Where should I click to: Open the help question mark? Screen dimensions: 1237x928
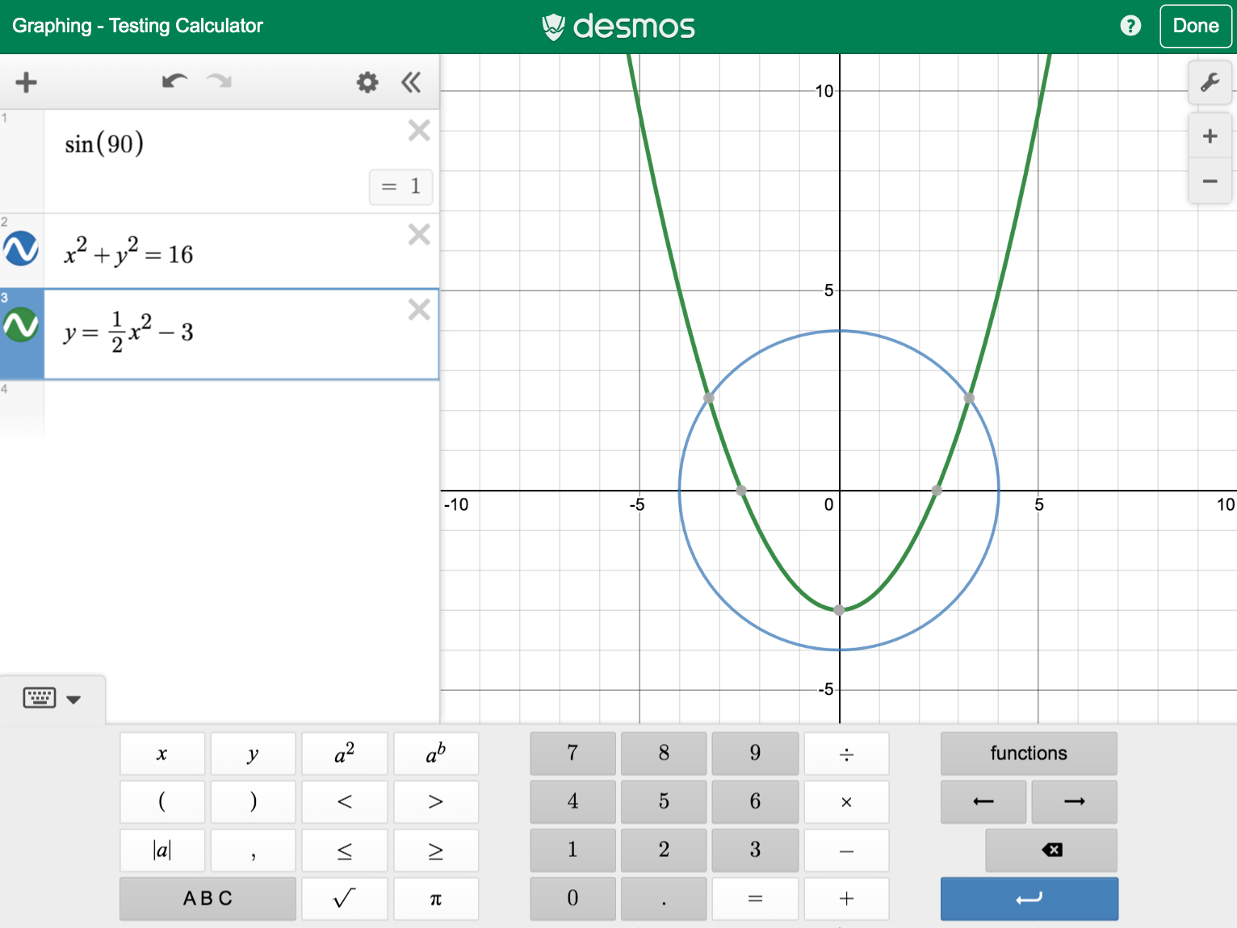tap(1130, 26)
